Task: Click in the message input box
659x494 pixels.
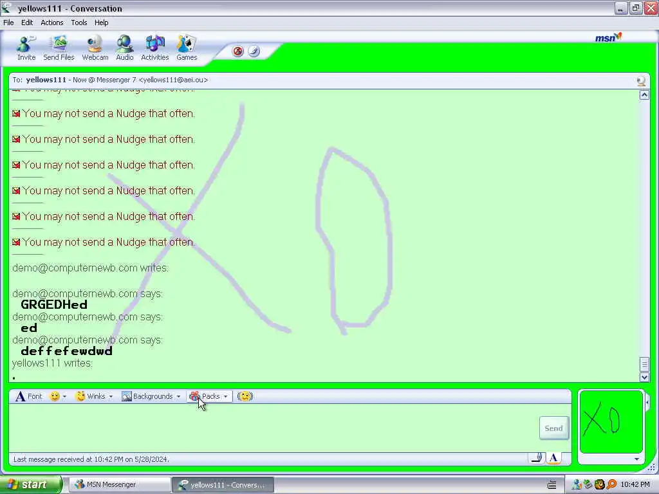Action: (273, 427)
